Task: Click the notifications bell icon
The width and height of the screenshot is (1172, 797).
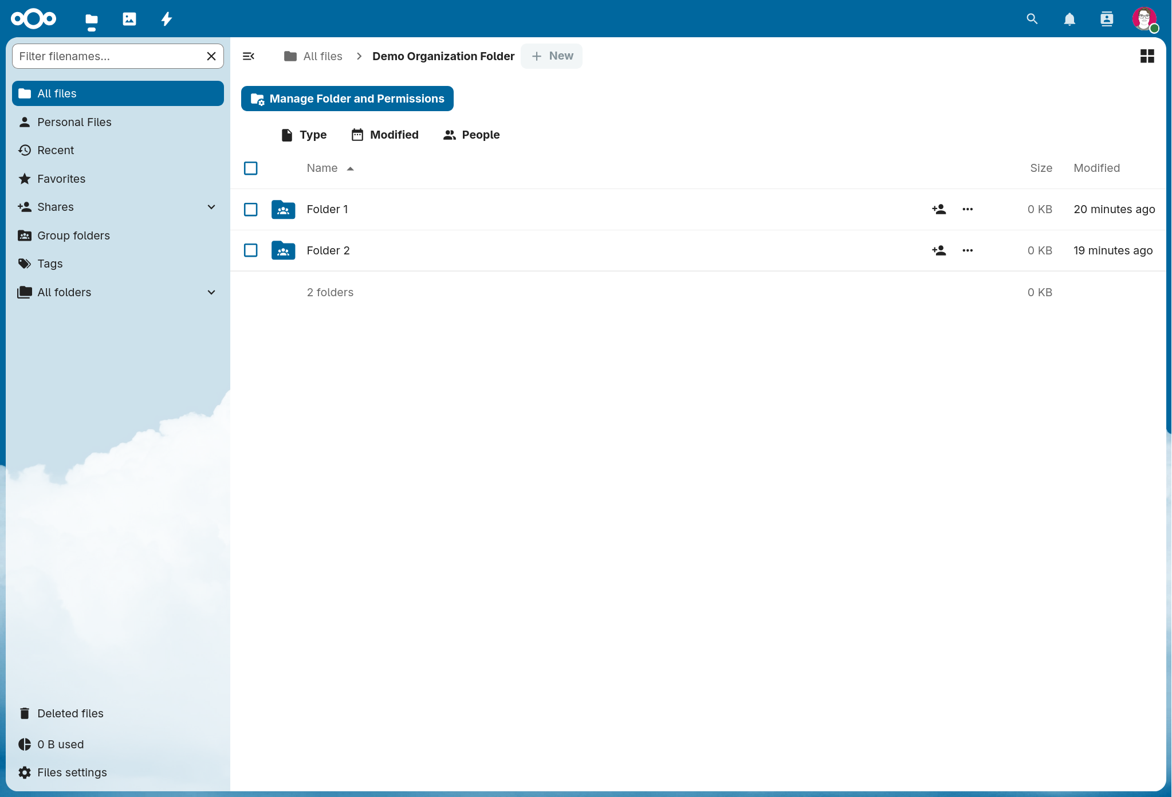Action: 1069,19
